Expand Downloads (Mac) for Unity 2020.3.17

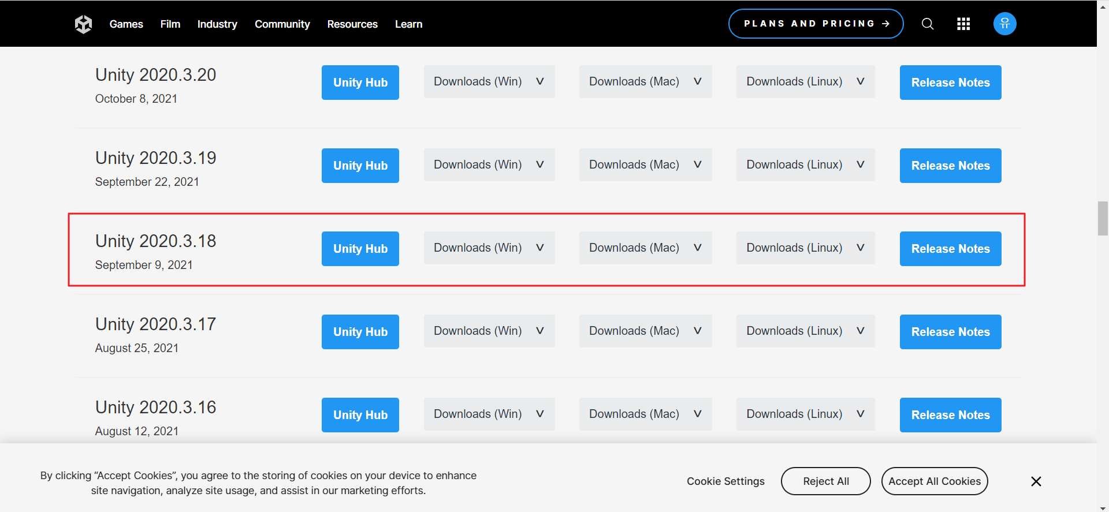646,331
